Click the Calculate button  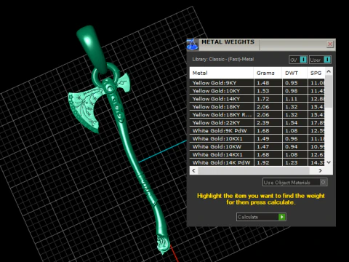pos(261,217)
